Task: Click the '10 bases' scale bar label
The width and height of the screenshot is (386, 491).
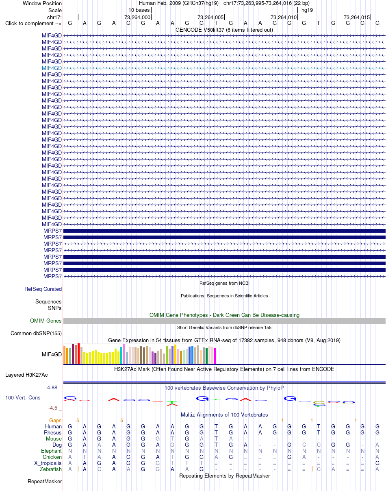Action: point(139,10)
